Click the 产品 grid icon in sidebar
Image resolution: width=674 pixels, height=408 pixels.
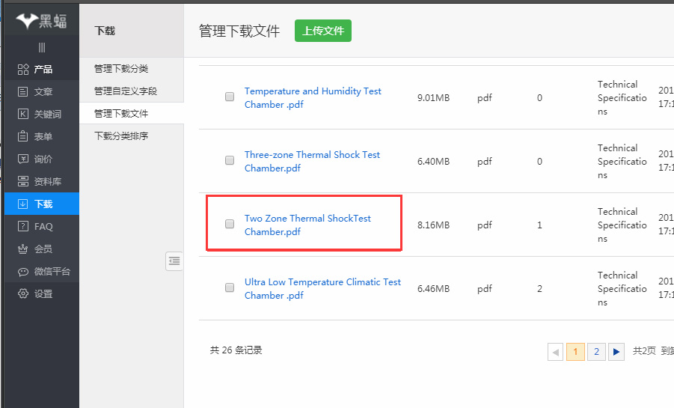click(23, 70)
